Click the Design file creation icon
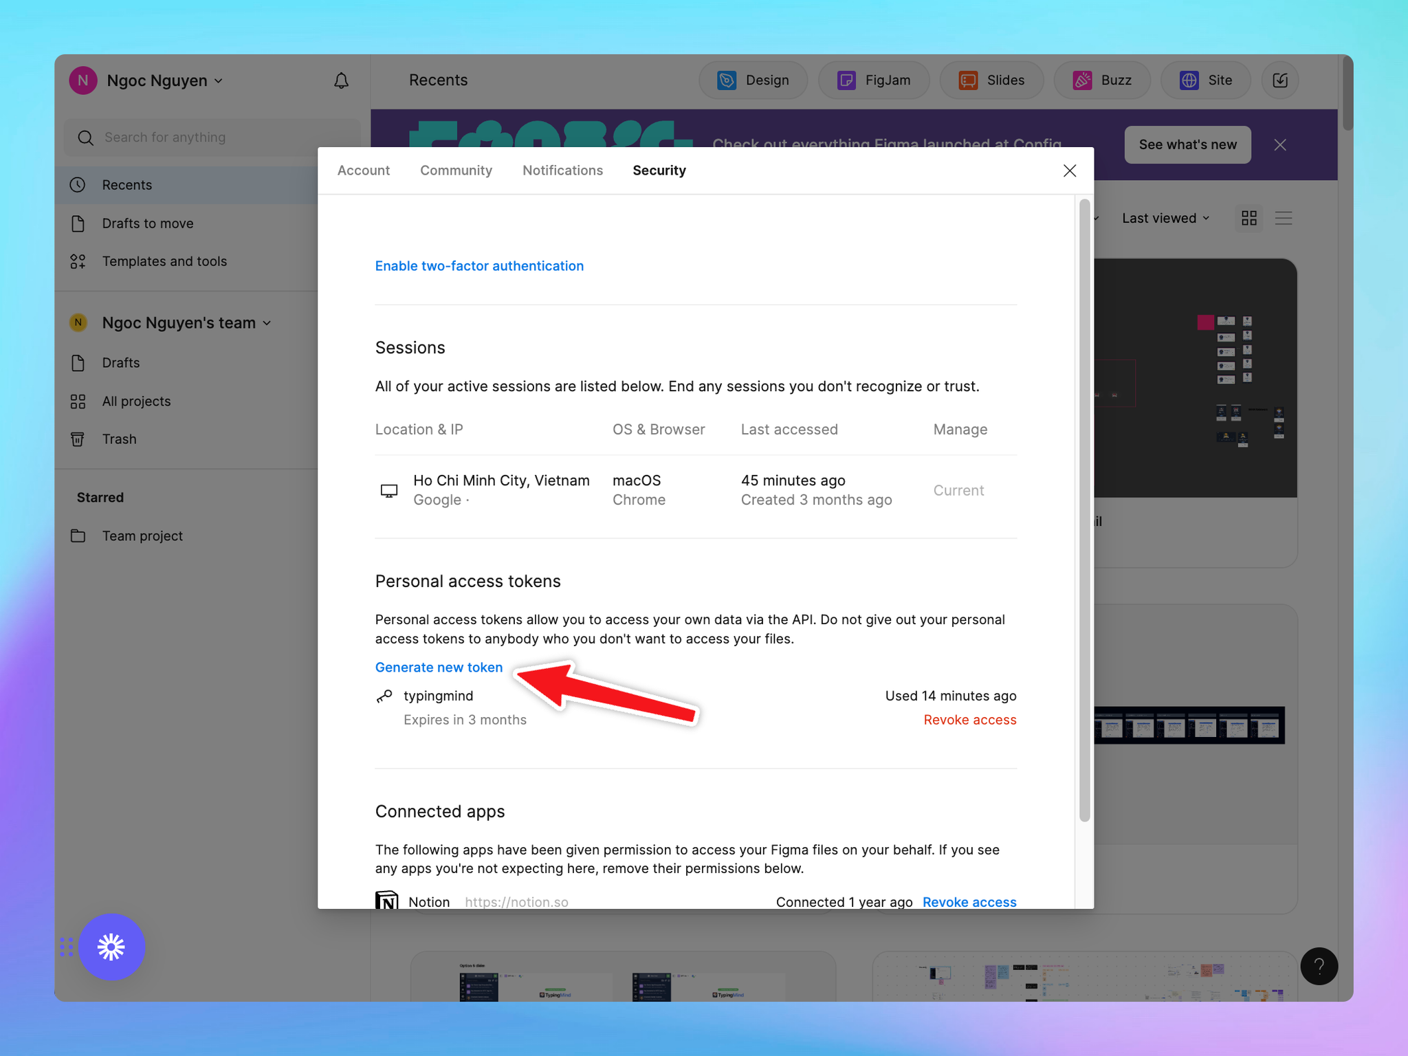1408x1056 pixels. [x=727, y=80]
